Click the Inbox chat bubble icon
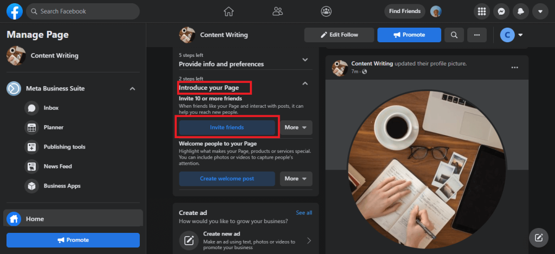This screenshot has height=254, width=555. pyautogui.click(x=32, y=108)
